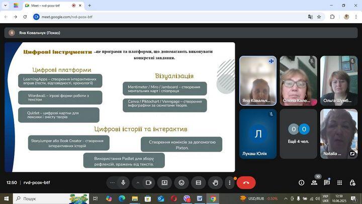Switch to Chrome on the taskbar
The width and height of the screenshot is (362, 204).
click(213, 198)
